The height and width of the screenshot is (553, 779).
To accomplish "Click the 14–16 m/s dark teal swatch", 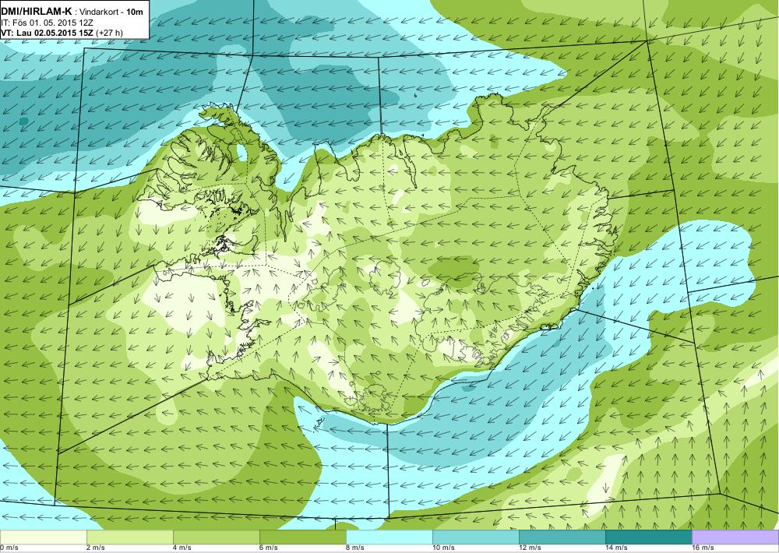I will 648,537.
